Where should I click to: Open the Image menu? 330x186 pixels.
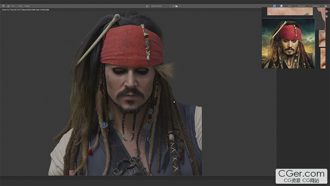pyautogui.click(x=27, y=6)
